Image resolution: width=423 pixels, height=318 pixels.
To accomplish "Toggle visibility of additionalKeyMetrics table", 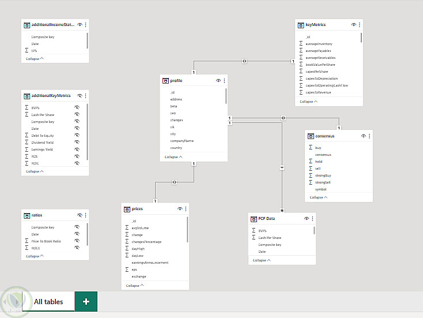I will click(80, 96).
